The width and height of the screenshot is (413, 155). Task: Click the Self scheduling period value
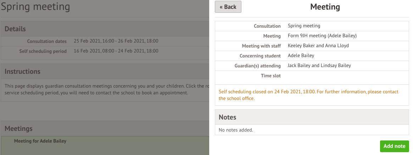[116, 51]
